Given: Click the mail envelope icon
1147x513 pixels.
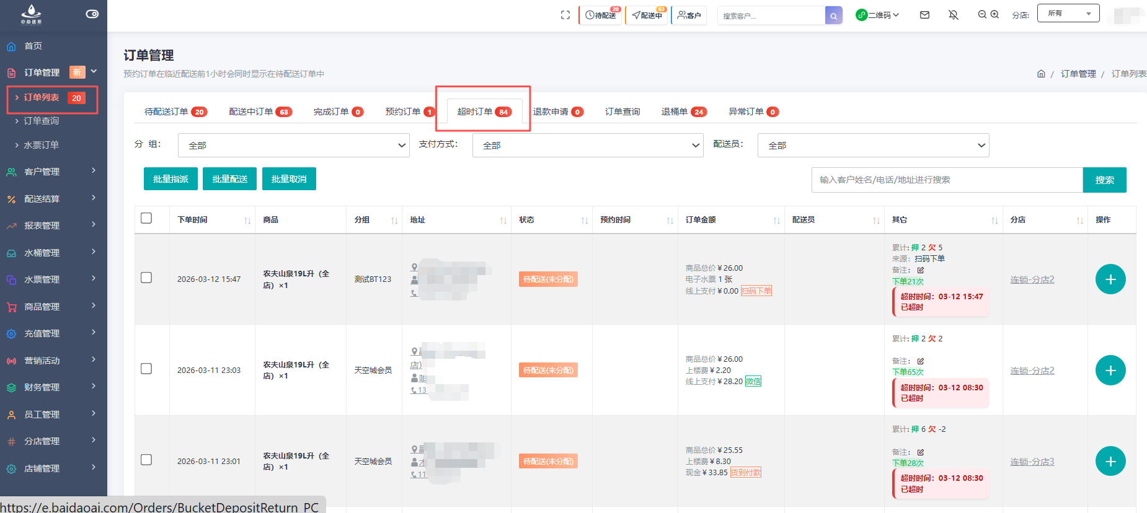Looking at the screenshot, I should [924, 15].
